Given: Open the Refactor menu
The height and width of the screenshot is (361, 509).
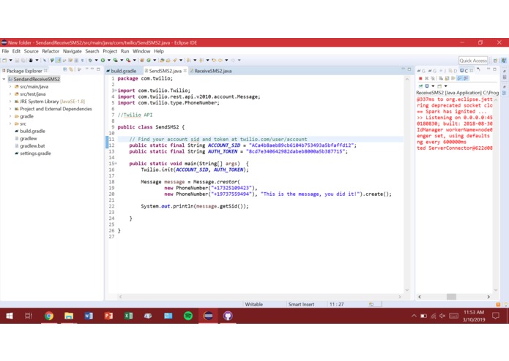Looking at the screenshot, I should click(51, 51).
